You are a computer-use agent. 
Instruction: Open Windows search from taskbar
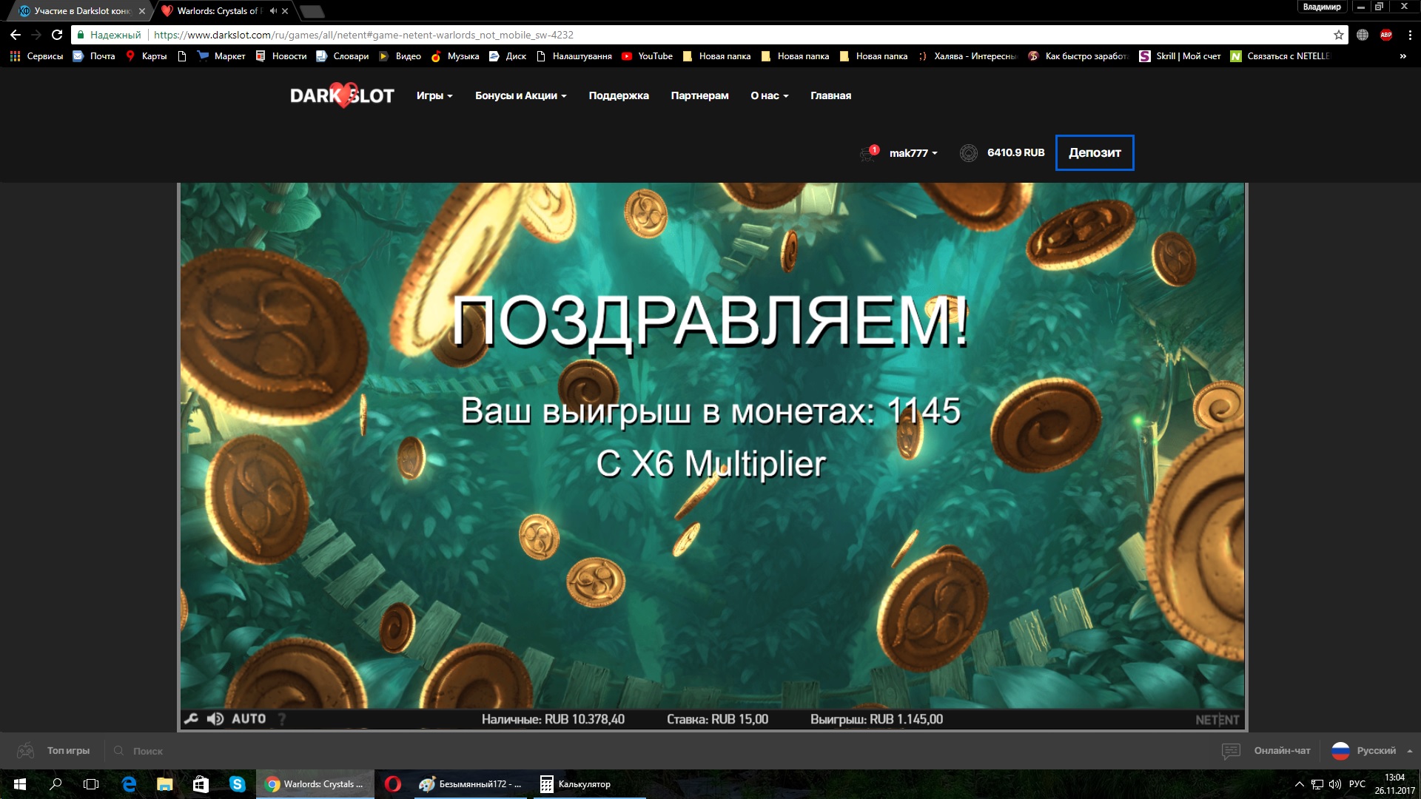[56, 784]
